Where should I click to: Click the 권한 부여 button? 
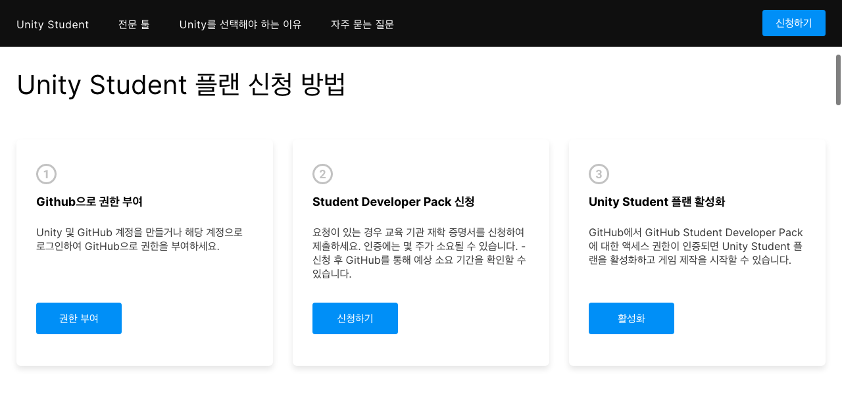79,318
